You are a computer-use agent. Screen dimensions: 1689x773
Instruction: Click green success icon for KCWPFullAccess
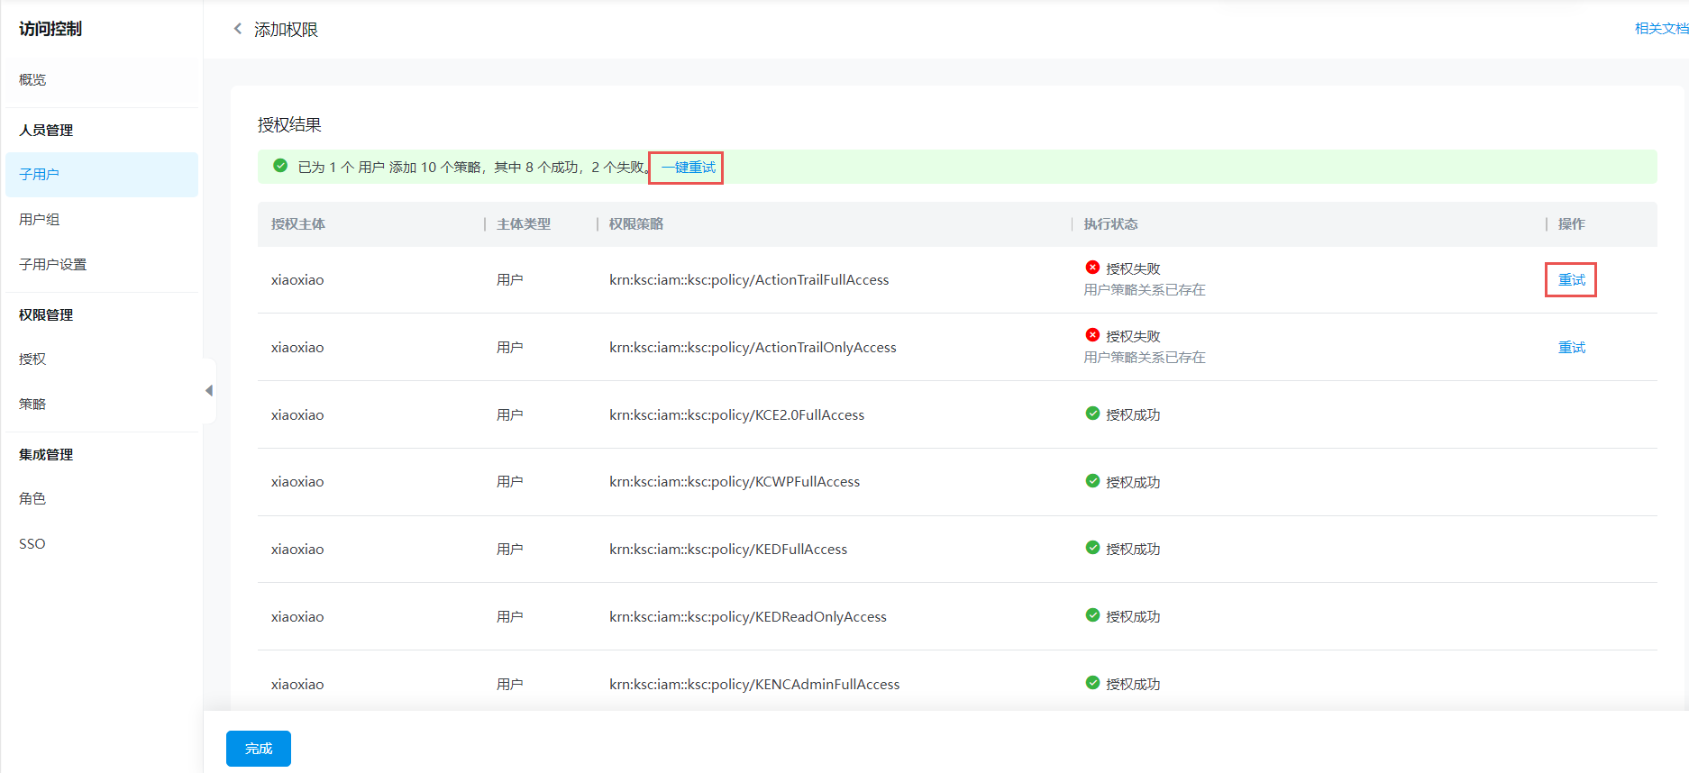pyautogui.click(x=1092, y=481)
